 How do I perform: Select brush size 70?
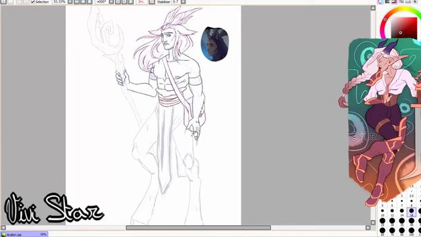coord(392,232)
